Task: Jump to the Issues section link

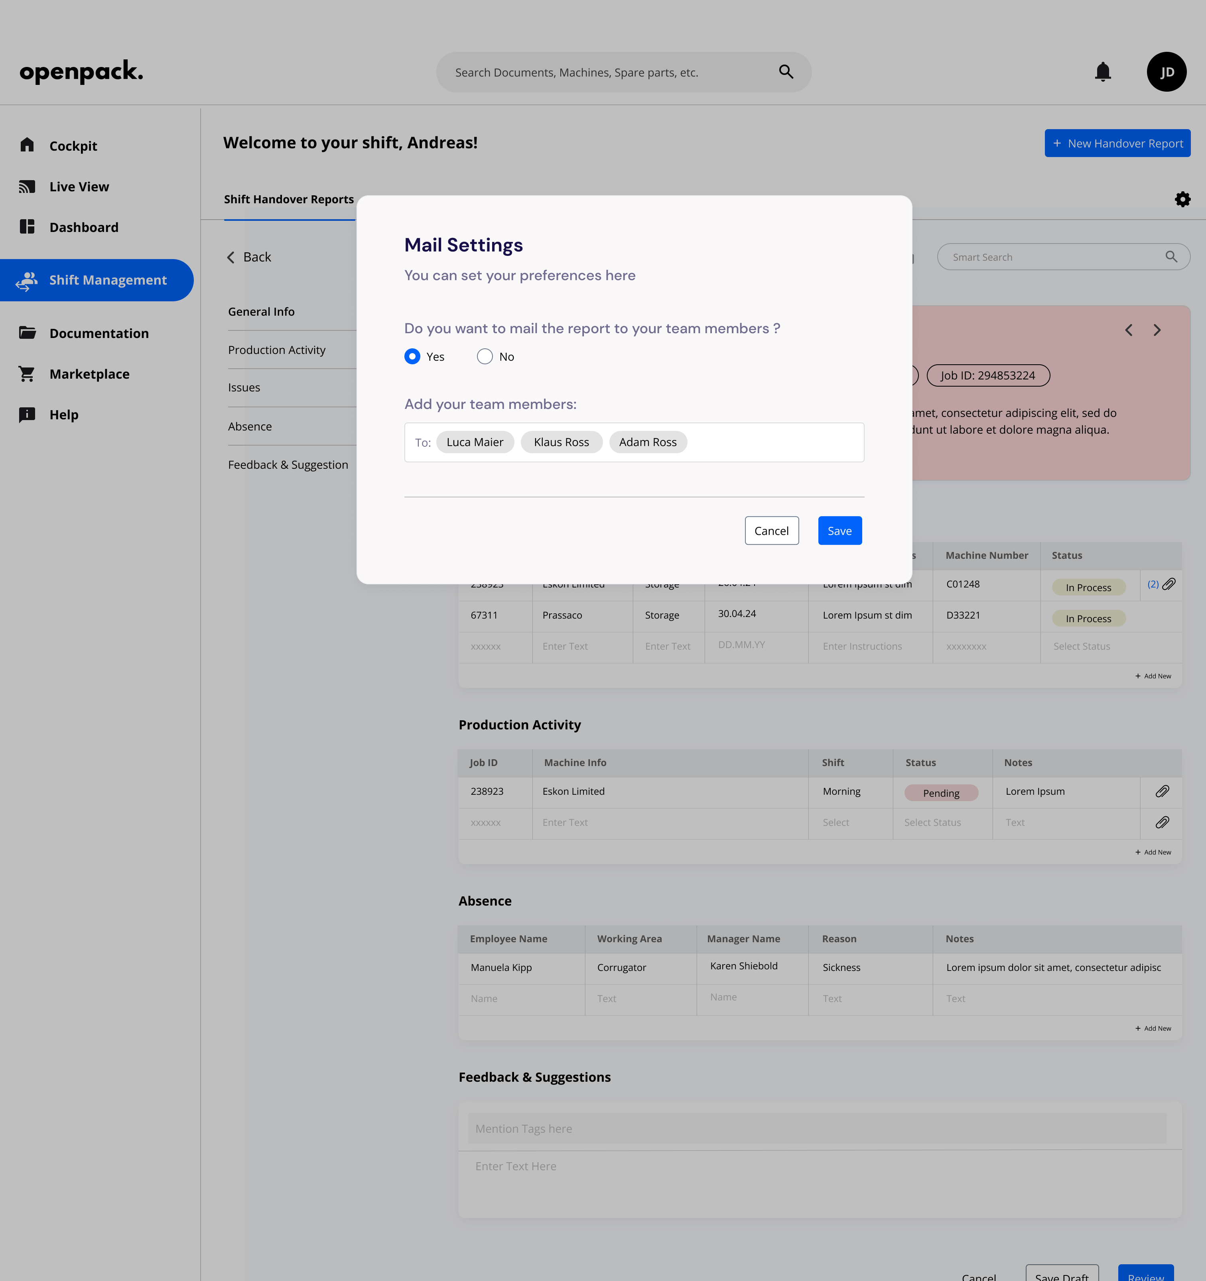Action: point(244,387)
